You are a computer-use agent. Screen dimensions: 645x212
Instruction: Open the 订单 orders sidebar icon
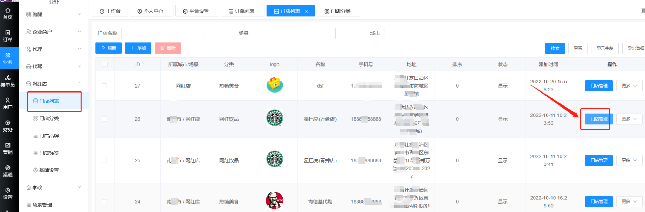8,36
